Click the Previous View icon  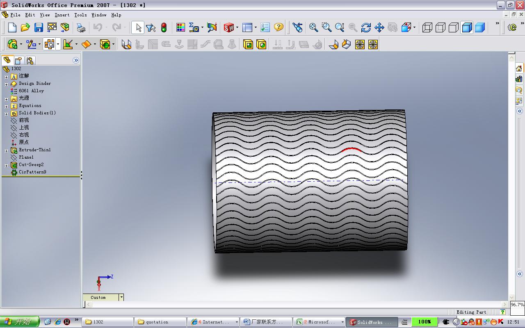[298, 27]
